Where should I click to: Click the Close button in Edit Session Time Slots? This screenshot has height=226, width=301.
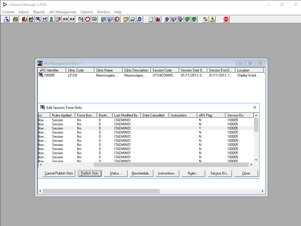click(x=246, y=173)
